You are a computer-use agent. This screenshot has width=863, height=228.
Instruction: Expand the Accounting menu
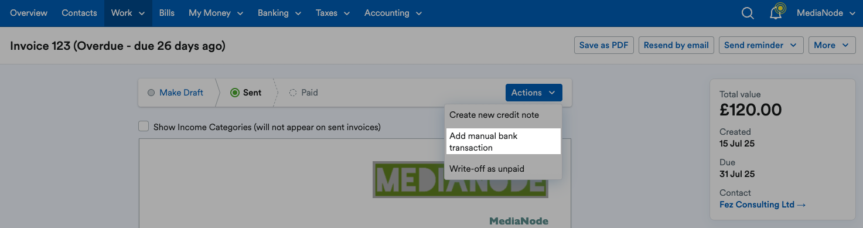coord(393,13)
